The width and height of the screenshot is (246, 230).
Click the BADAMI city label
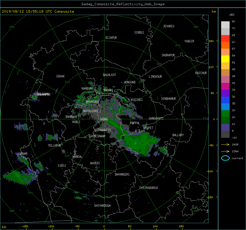[108, 90]
